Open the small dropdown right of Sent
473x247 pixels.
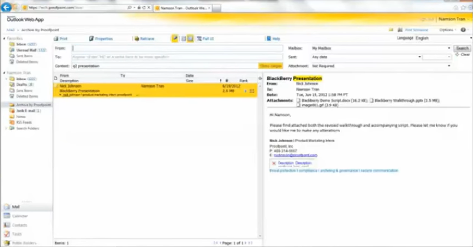click(x=437, y=57)
